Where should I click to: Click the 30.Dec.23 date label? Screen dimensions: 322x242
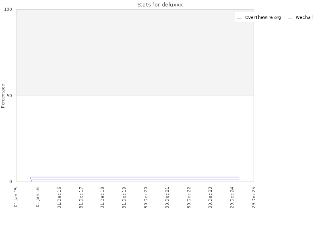210,197
